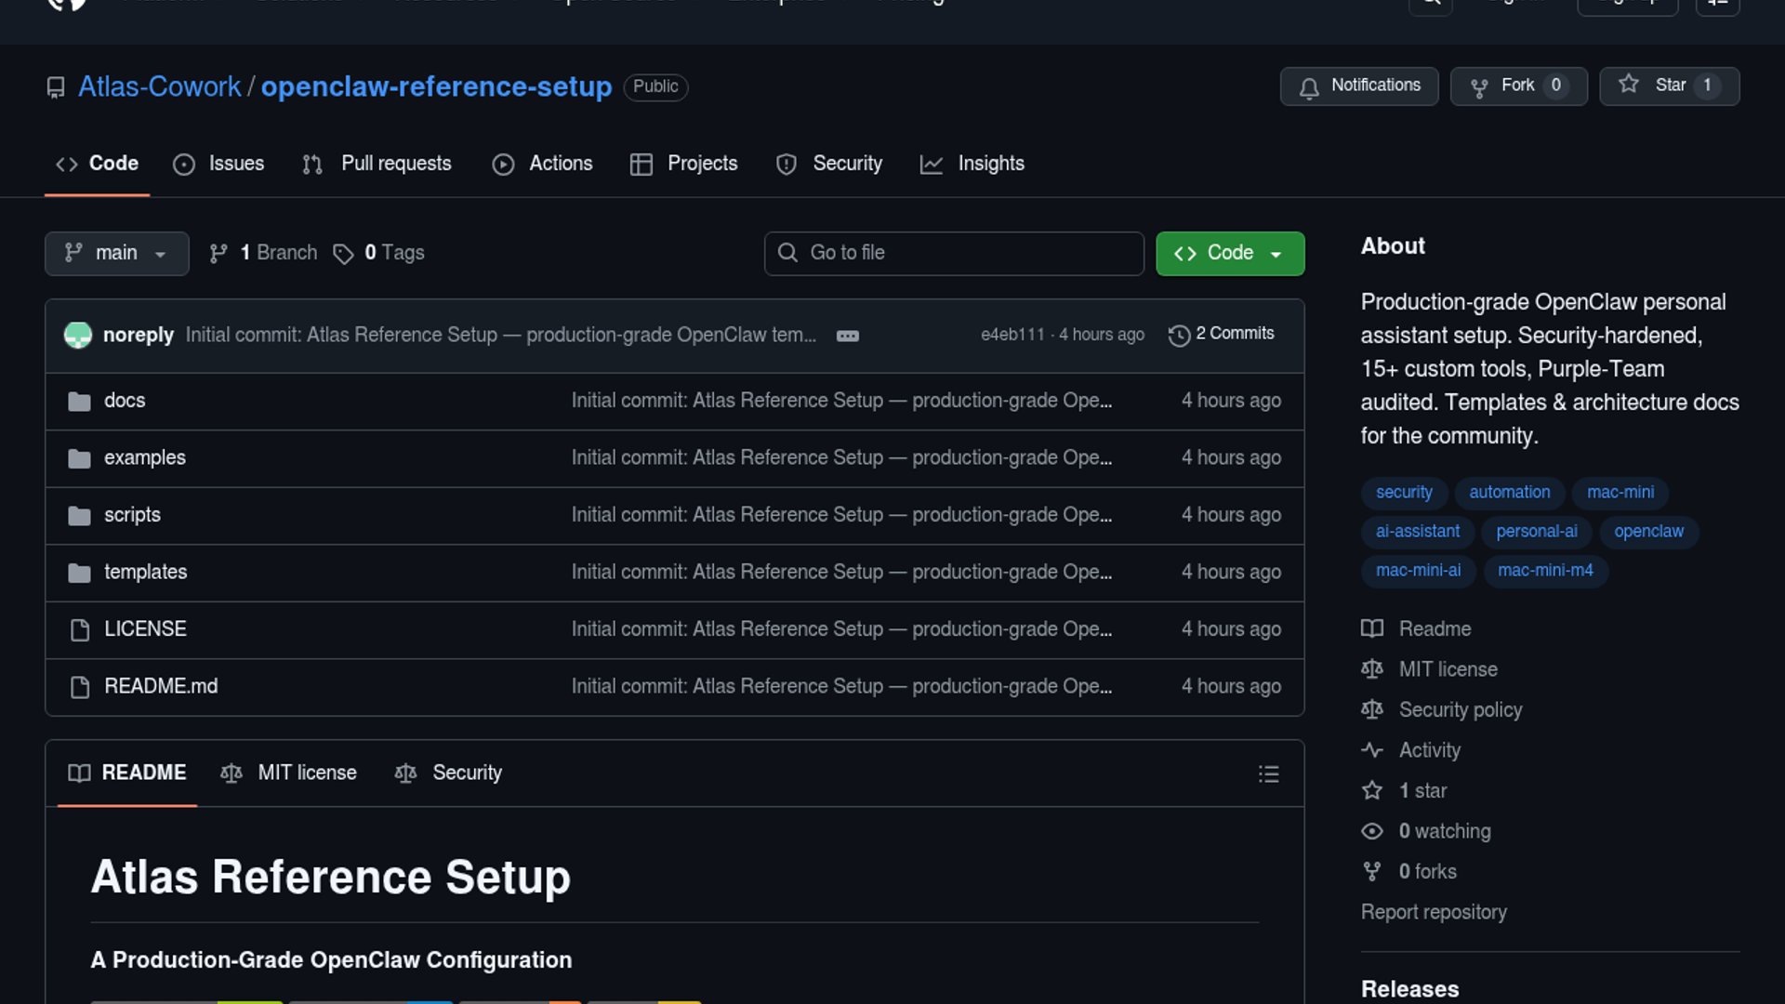
Task: Click the tags icon next to 0 Tags
Action: point(343,254)
